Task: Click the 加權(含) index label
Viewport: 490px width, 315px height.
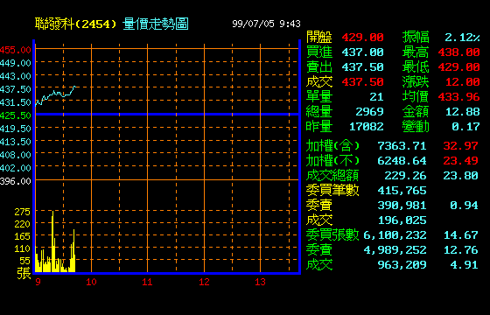Action: (332, 145)
